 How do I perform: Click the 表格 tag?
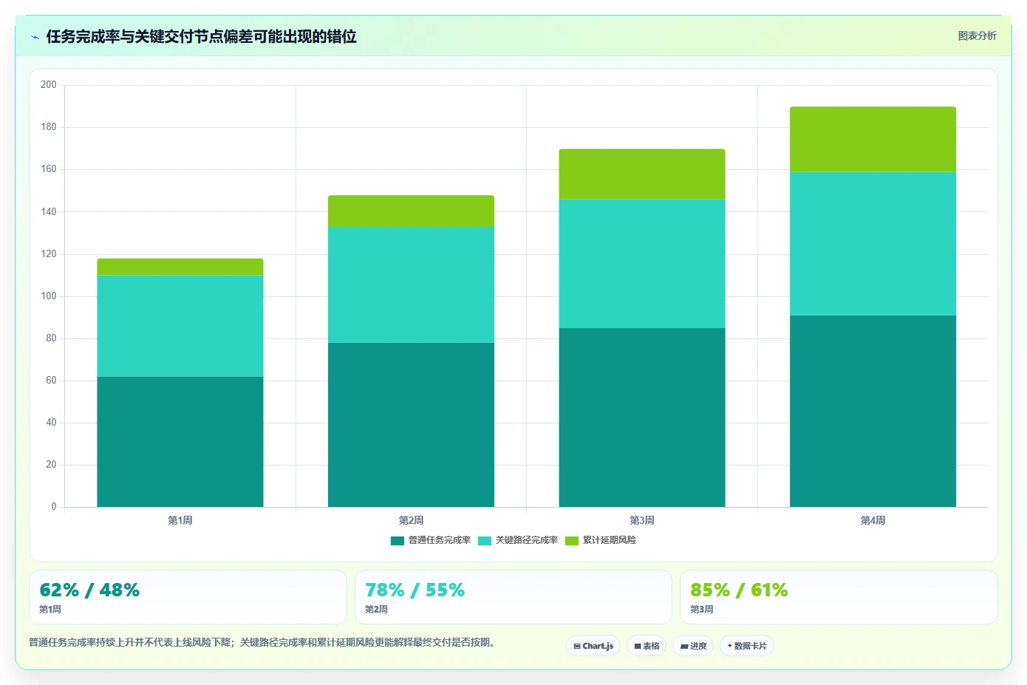[x=646, y=646]
